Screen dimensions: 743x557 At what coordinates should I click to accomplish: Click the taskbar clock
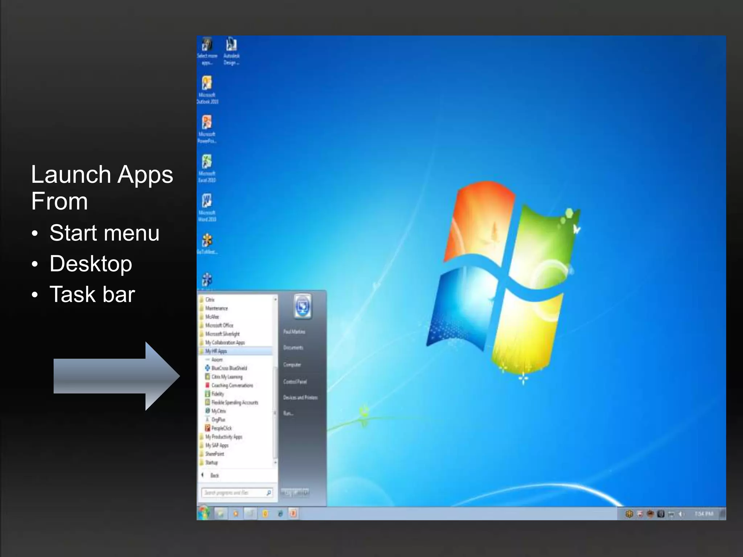coord(704,514)
